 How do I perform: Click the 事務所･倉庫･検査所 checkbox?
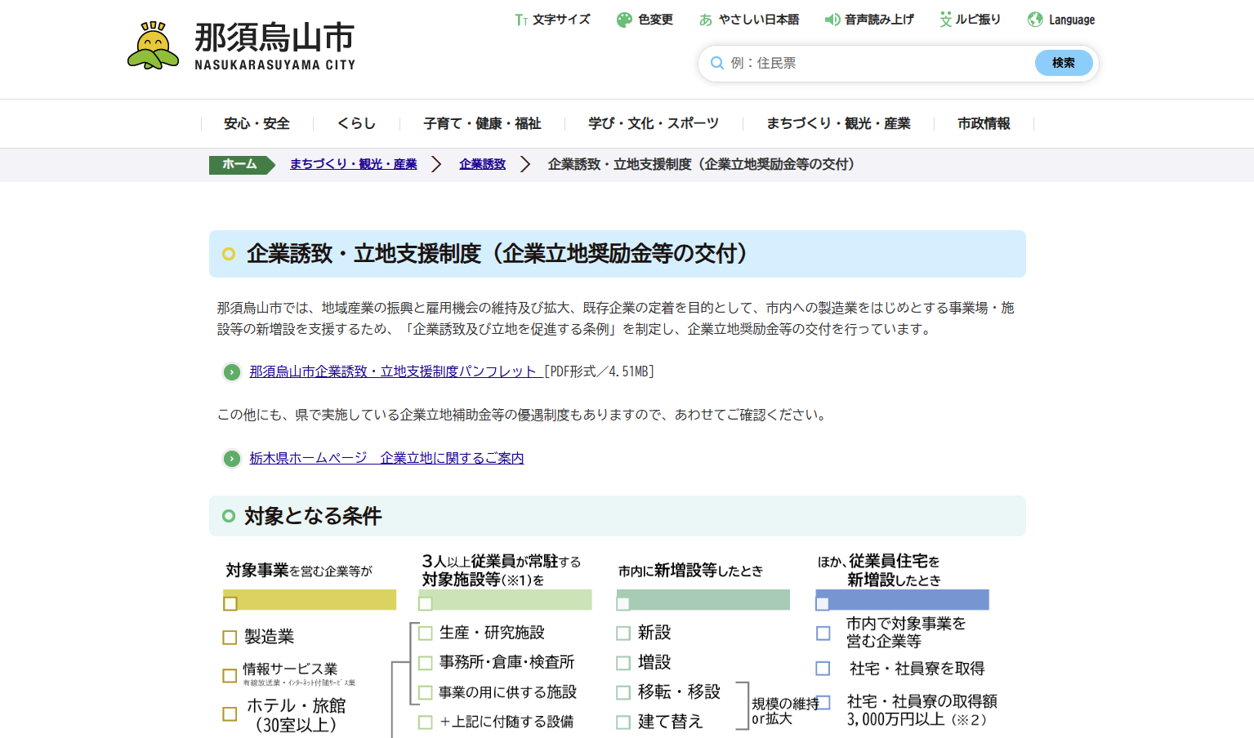point(426,663)
